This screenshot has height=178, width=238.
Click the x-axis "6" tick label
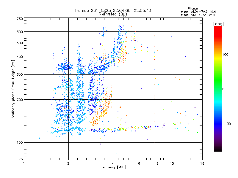coord(139,163)
